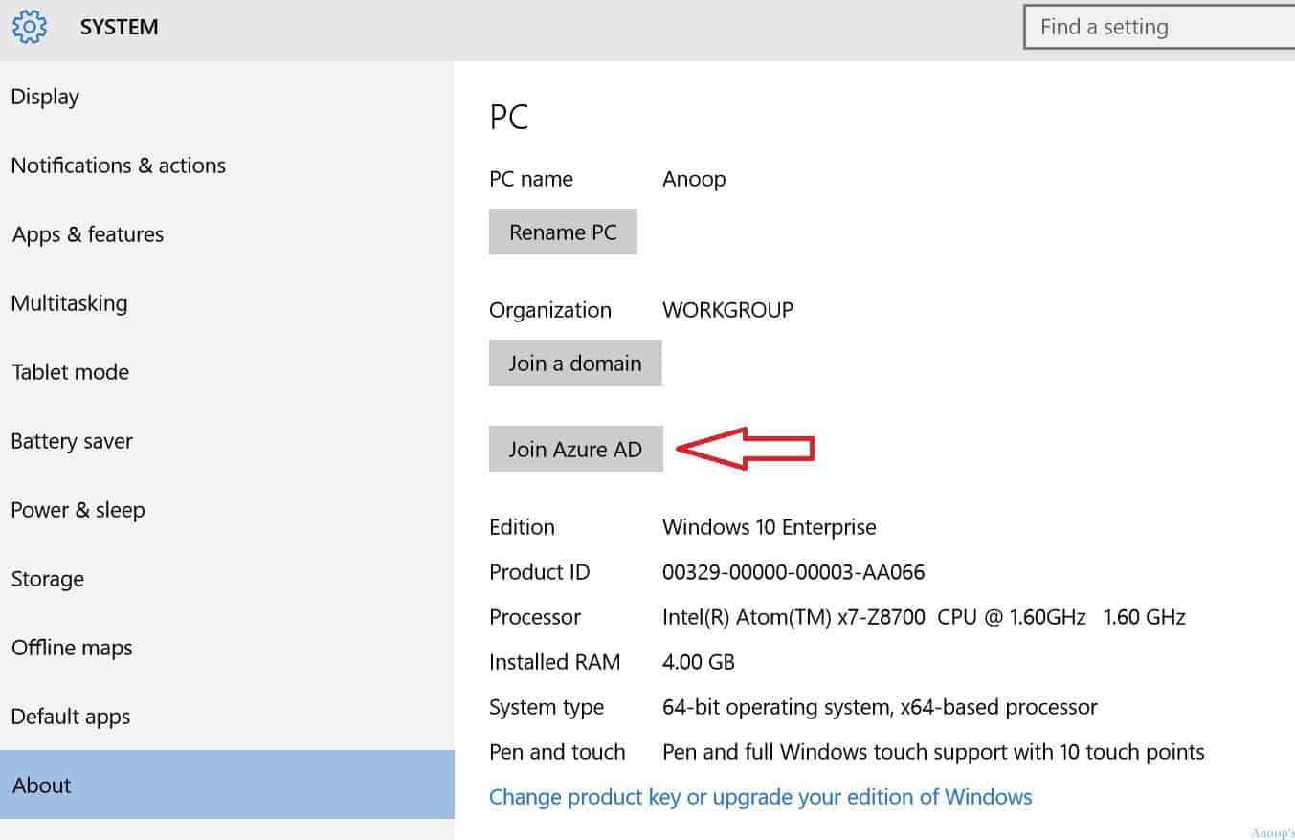The width and height of the screenshot is (1295, 840).
Task: Open Power & sleep settings
Action: [227, 510]
